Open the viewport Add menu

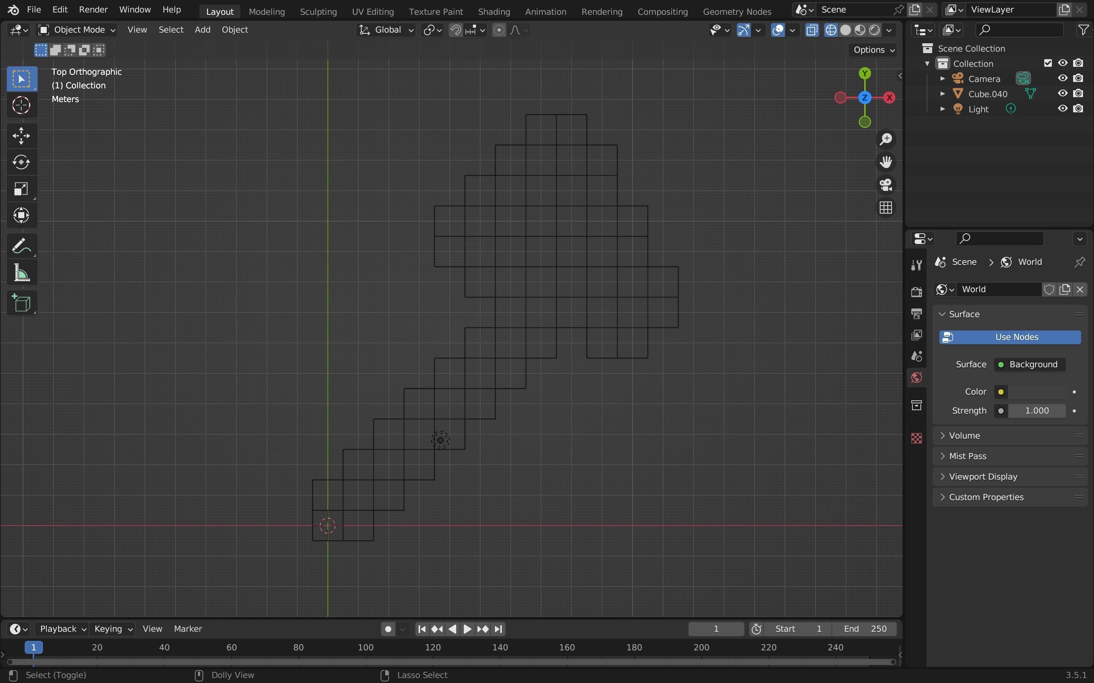[x=202, y=30]
